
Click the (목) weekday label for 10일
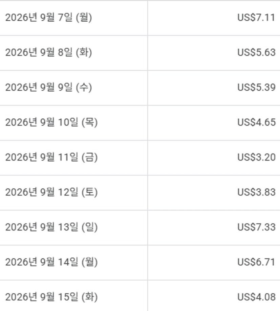[90, 122]
